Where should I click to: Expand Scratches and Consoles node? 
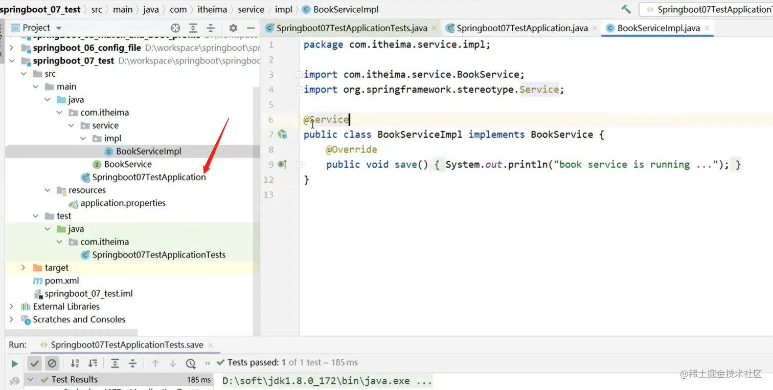click(x=11, y=319)
